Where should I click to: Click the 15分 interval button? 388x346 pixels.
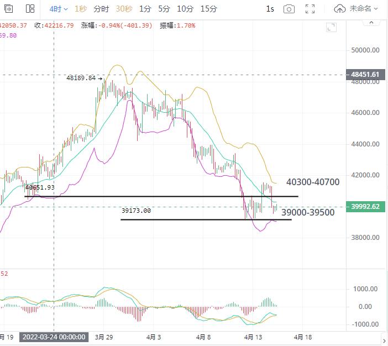(x=208, y=9)
